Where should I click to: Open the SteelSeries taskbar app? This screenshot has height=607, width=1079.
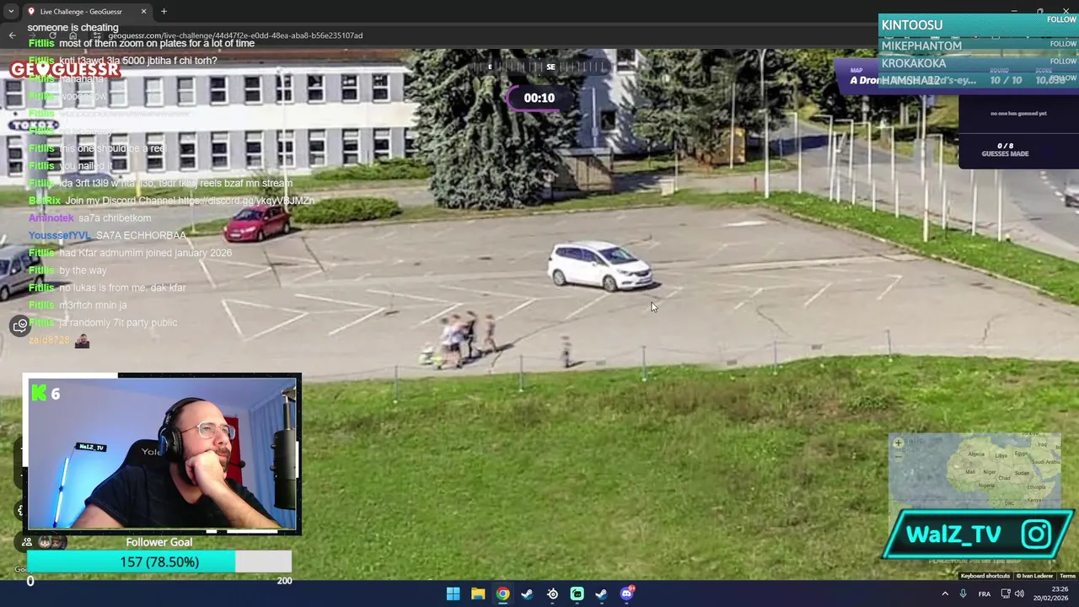point(552,594)
